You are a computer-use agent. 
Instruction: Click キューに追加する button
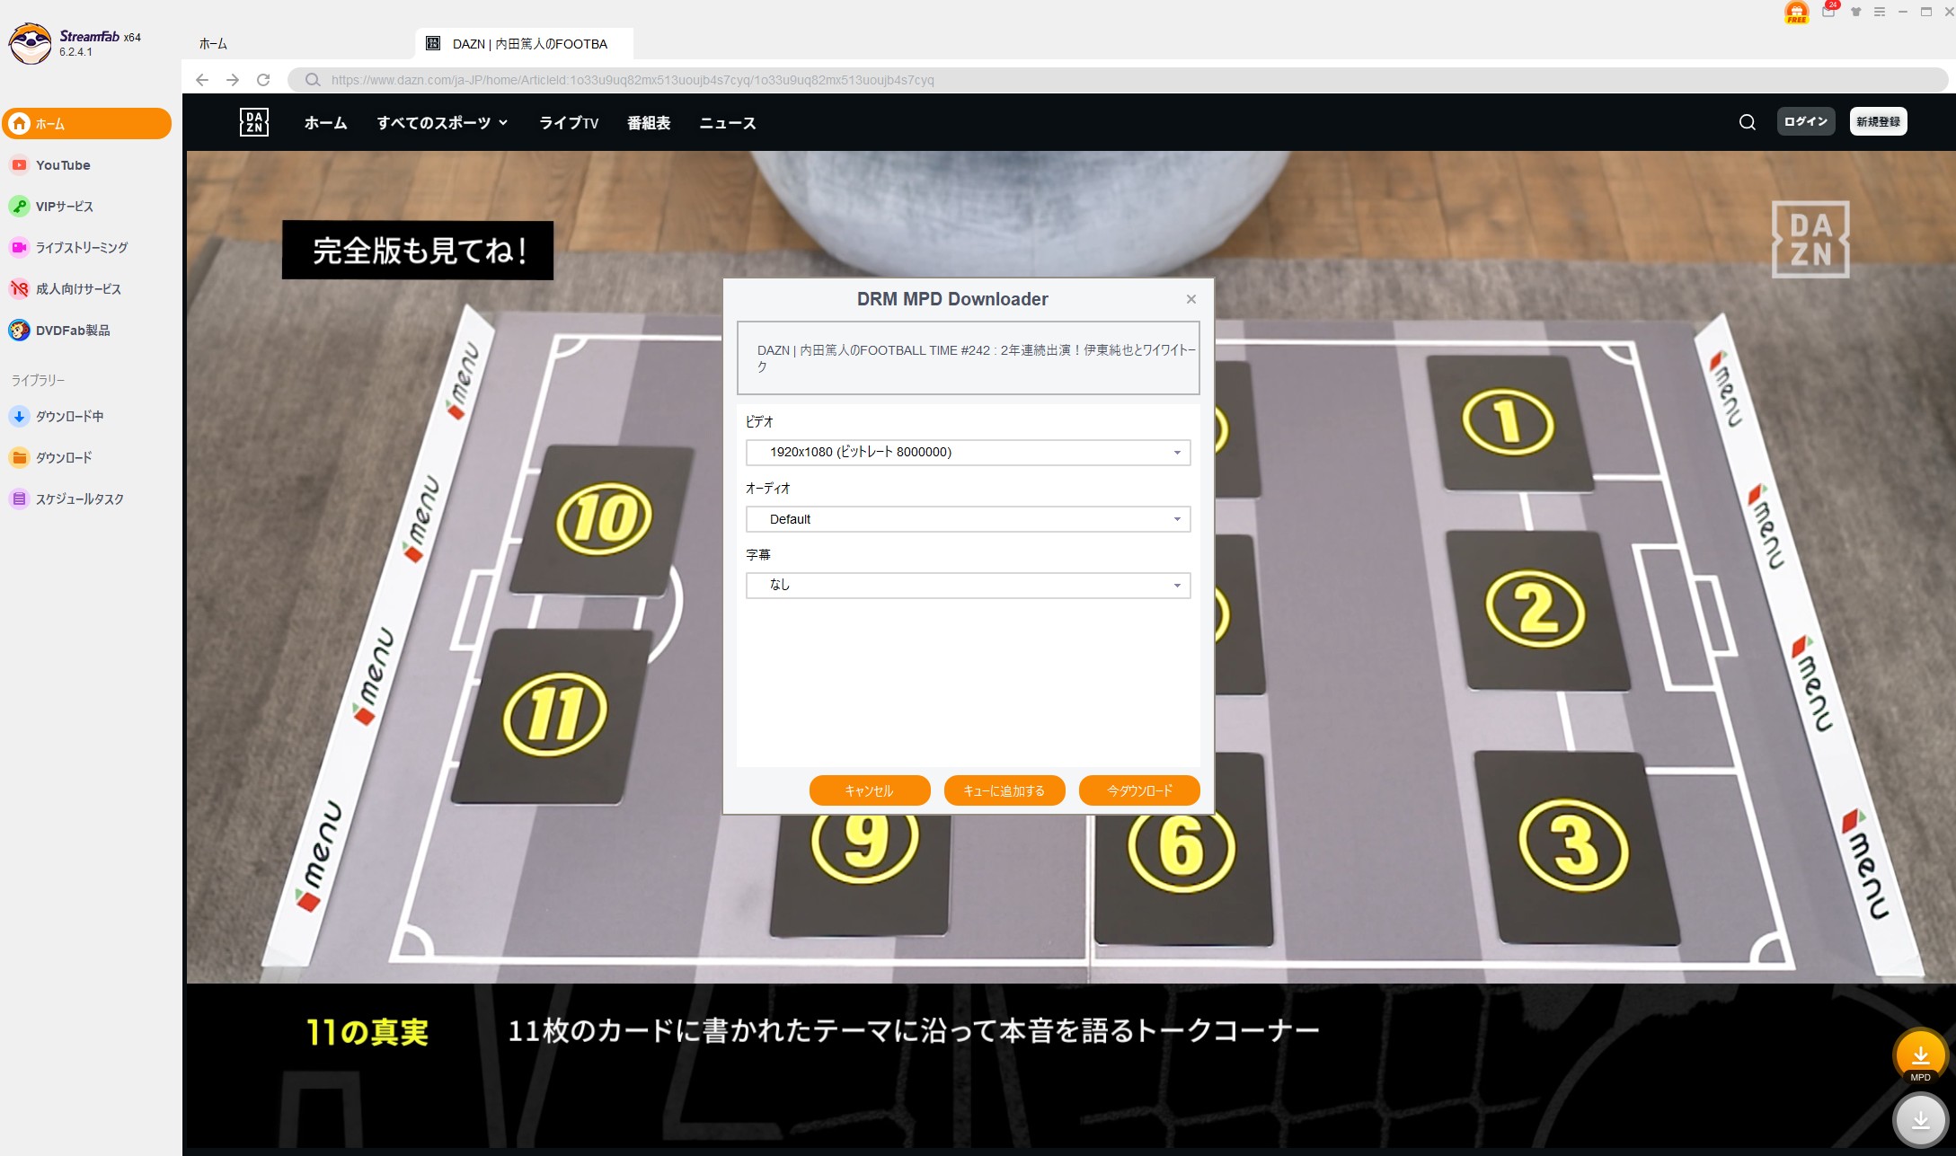[x=1005, y=790]
